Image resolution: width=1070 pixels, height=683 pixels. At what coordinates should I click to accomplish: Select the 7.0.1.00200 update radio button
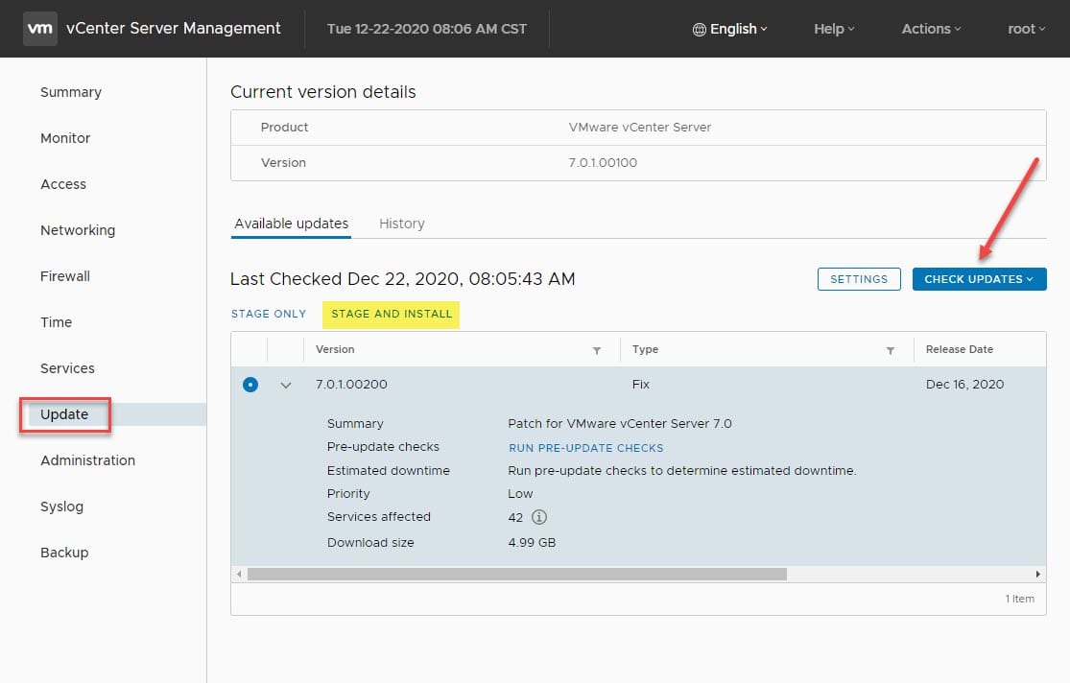click(x=250, y=385)
